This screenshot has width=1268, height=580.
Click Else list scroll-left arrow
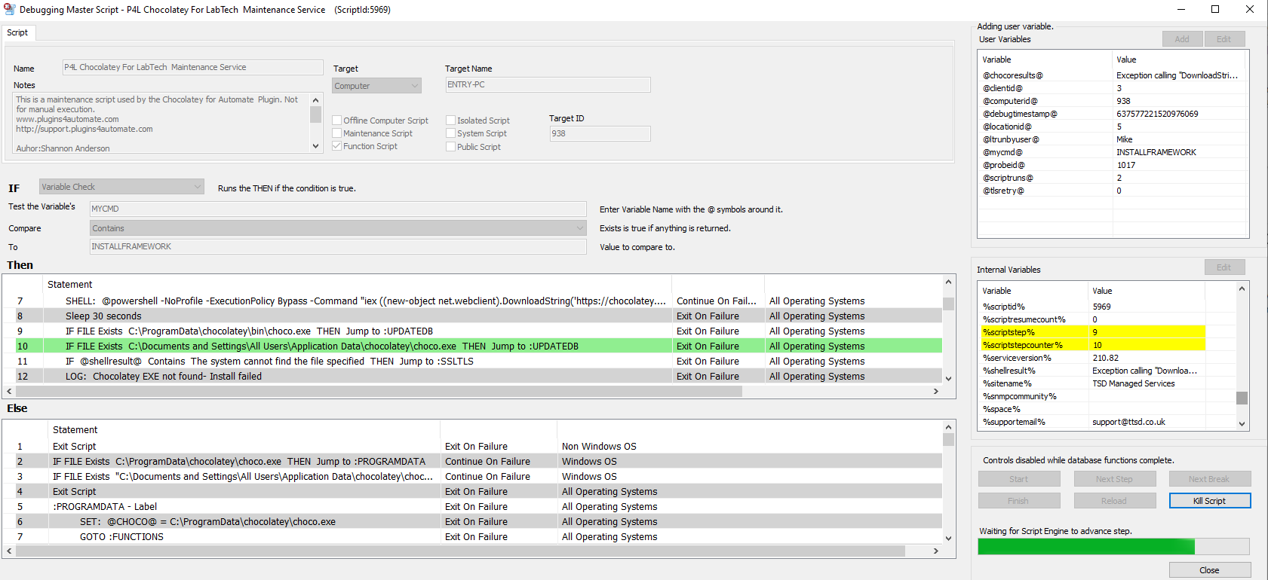(x=9, y=551)
